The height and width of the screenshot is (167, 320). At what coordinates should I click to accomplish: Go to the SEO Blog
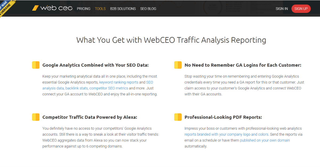(148, 9)
